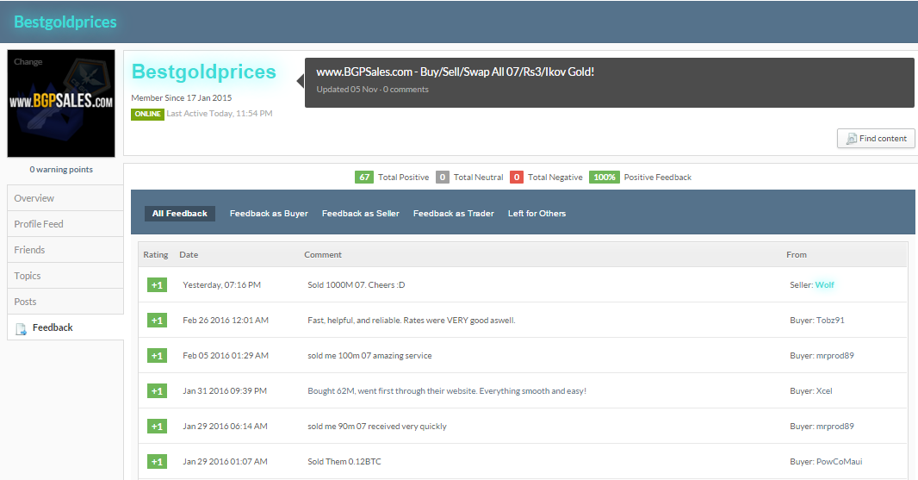The image size is (918, 480).
Task: Click 'Last Active Today, 11:54 PM' text
Action: tap(220, 114)
